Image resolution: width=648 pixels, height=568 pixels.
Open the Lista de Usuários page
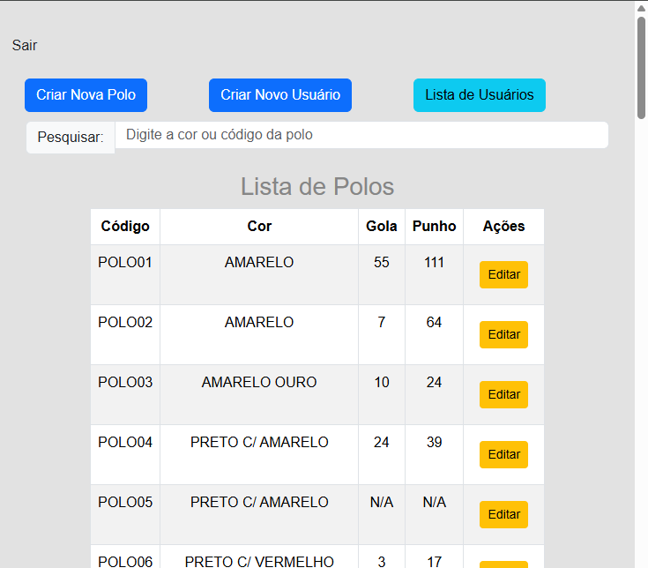pyautogui.click(x=480, y=95)
